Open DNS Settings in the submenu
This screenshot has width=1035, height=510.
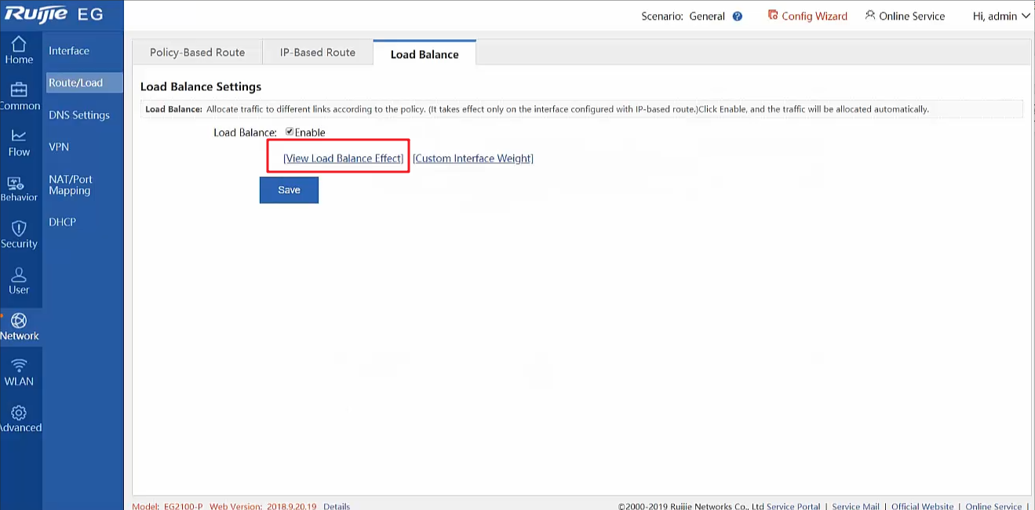[x=79, y=115]
